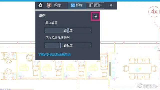Click the 跟踪 label beside the avatar
This screenshot has width=160, height=90.
coord(57,5)
